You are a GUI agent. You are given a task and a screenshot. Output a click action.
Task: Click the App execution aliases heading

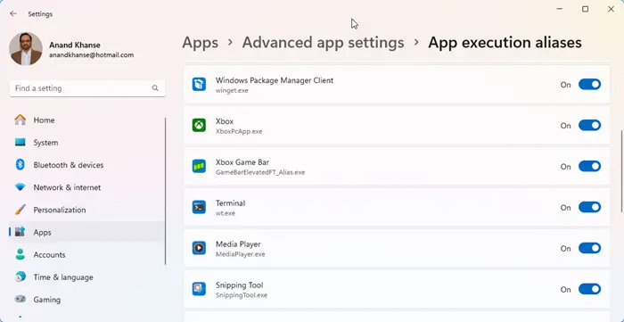505,43
